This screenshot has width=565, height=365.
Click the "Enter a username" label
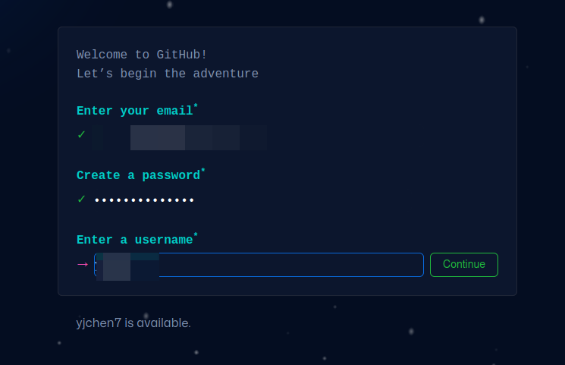tap(135, 240)
